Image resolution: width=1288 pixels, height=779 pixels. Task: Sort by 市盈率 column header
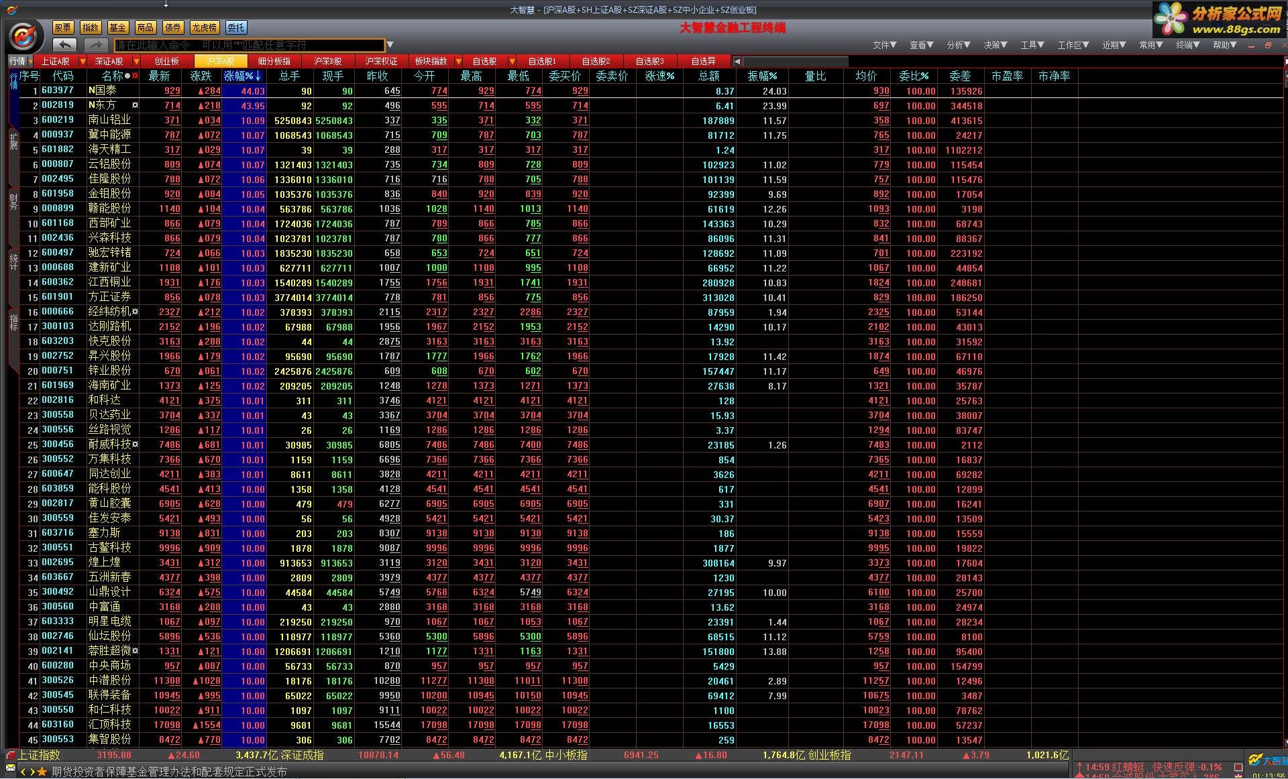[1007, 76]
